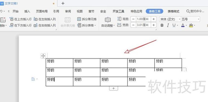The width and height of the screenshot is (208, 102).
Task: Increase row height with plus button
Action: pyautogui.click(x=154, y=19)
